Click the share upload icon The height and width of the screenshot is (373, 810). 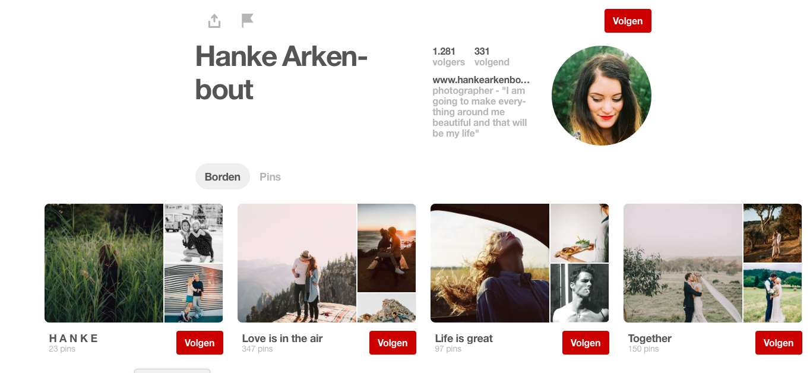coord(214,21)
